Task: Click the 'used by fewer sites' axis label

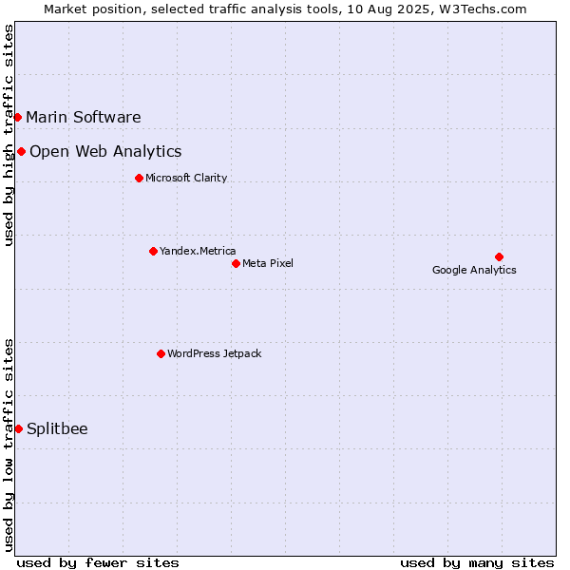Action: coord(98,563)
